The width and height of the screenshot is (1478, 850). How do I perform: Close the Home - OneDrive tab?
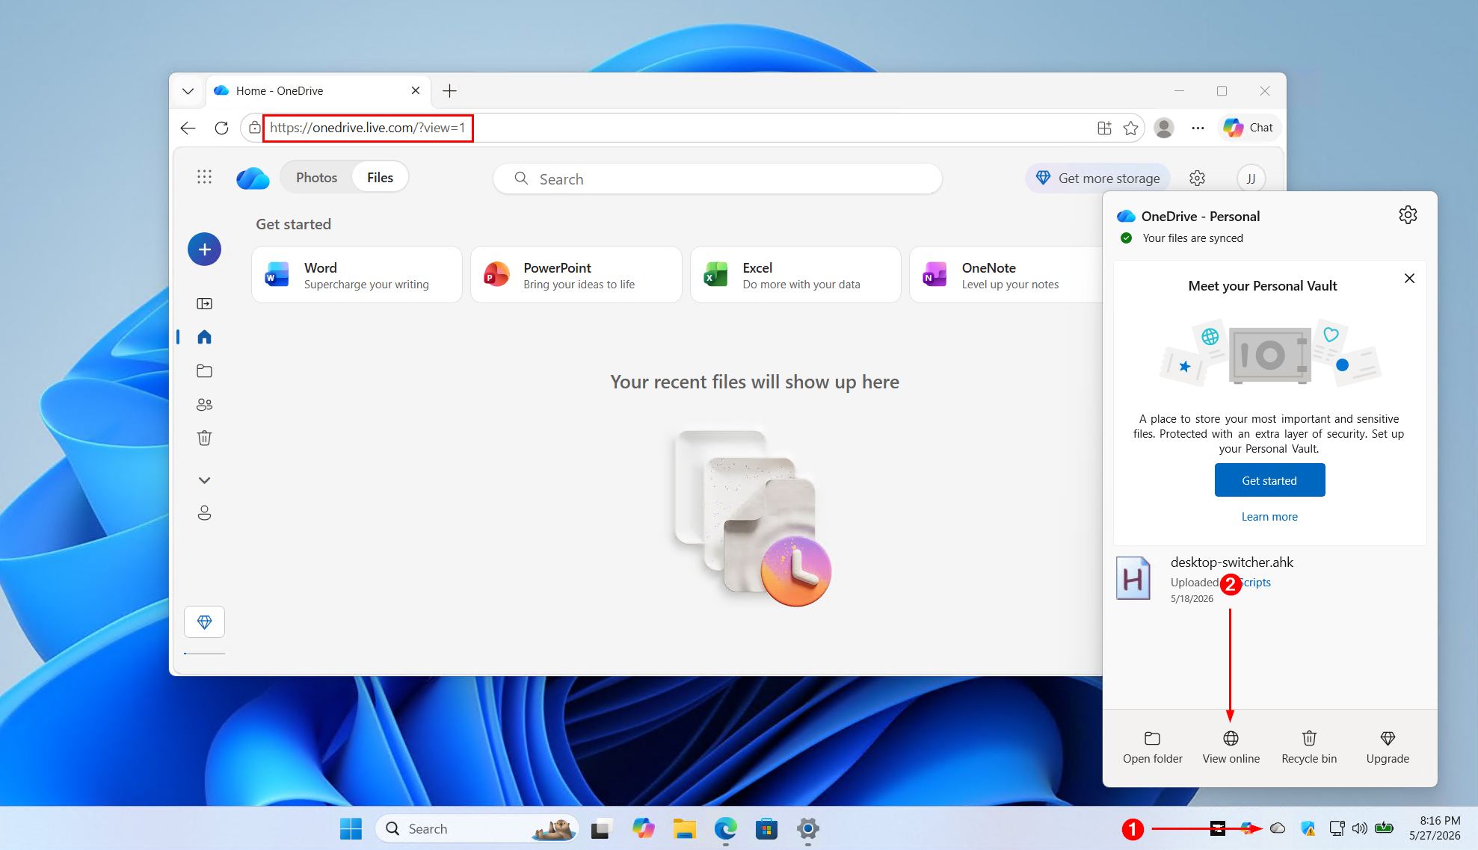[416, 90]
